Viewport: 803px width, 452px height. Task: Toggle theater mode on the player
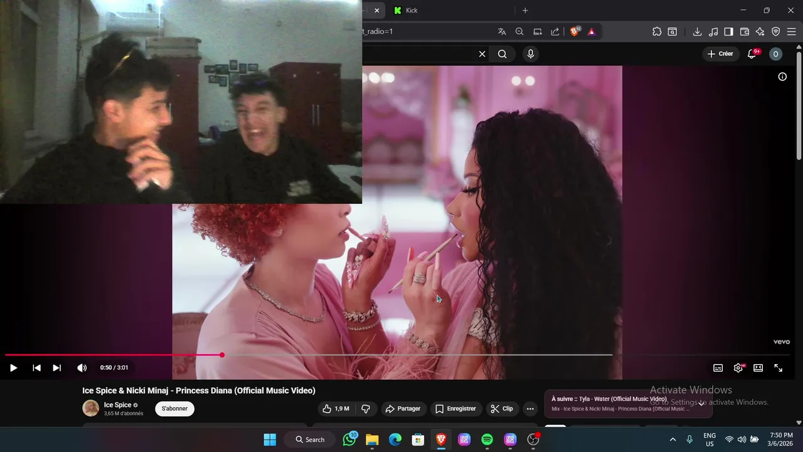758,368
